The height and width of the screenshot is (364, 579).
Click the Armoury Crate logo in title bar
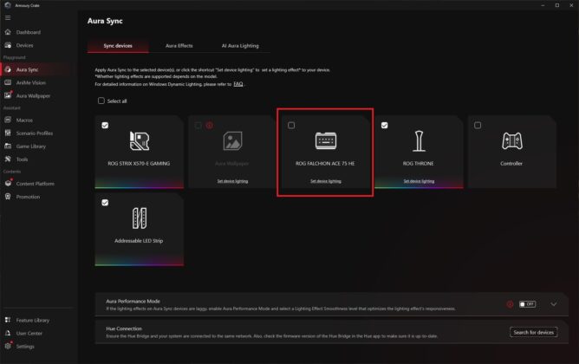[8, 5]
